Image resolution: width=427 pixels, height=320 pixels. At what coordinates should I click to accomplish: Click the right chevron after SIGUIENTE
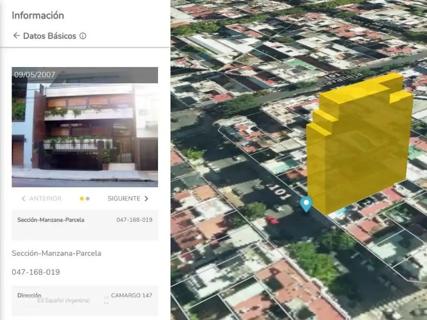(x=146, y=199)
